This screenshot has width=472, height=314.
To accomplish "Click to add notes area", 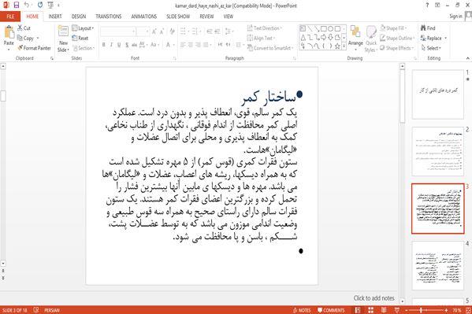I will 374,298.
